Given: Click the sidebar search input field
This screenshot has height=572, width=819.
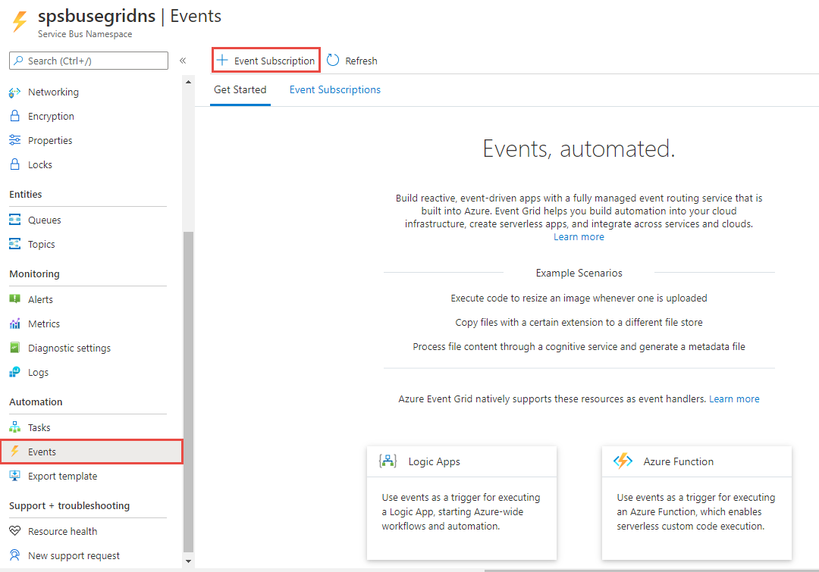Looking at the screenshot, I should pos(89,61).
